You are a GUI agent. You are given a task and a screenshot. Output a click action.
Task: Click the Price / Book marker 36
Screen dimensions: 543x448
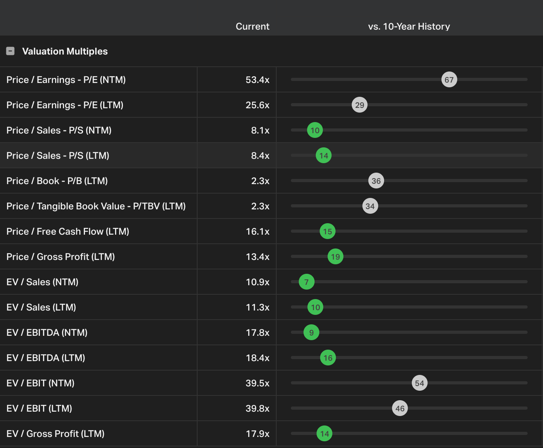point(376,181)
